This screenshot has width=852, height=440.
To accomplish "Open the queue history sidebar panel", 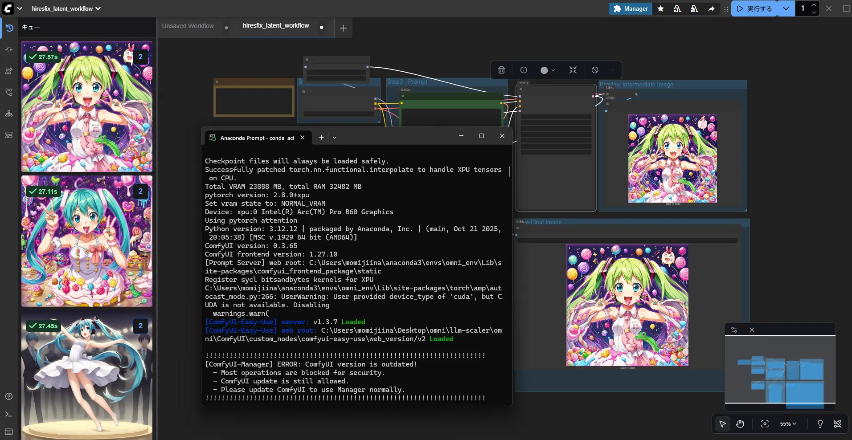I will pyautogui.click(x=9, y=28).
